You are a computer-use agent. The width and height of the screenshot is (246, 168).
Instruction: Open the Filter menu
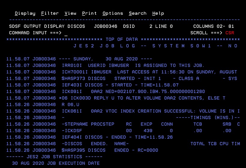click(x=50, y=13)
